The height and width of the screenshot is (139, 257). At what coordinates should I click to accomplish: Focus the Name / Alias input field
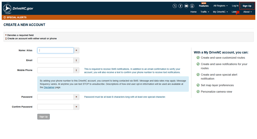coord(56,50)
